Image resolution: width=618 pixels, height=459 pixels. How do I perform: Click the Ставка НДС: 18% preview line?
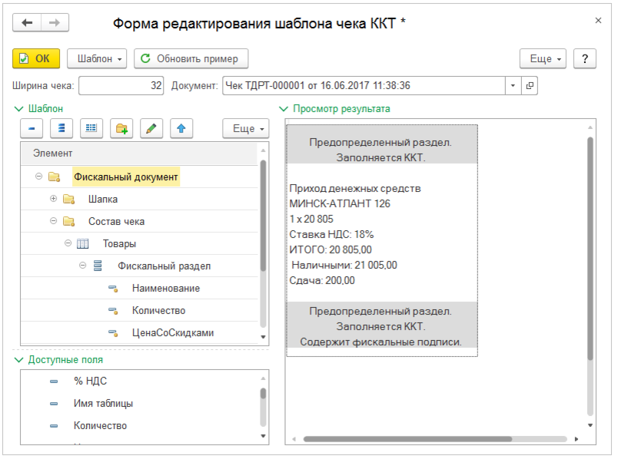pyautogui.click(x=331, y=235)
